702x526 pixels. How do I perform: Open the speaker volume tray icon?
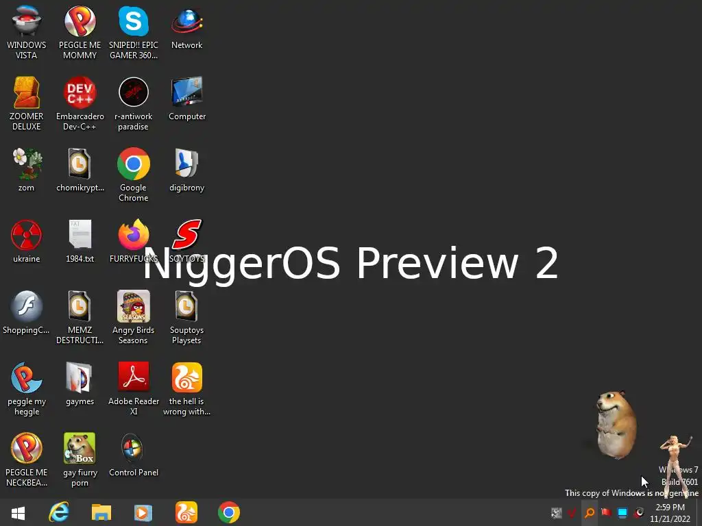click(x=639, y=512)
